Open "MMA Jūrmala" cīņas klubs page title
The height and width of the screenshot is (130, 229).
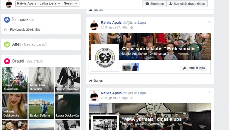[152, 119]
